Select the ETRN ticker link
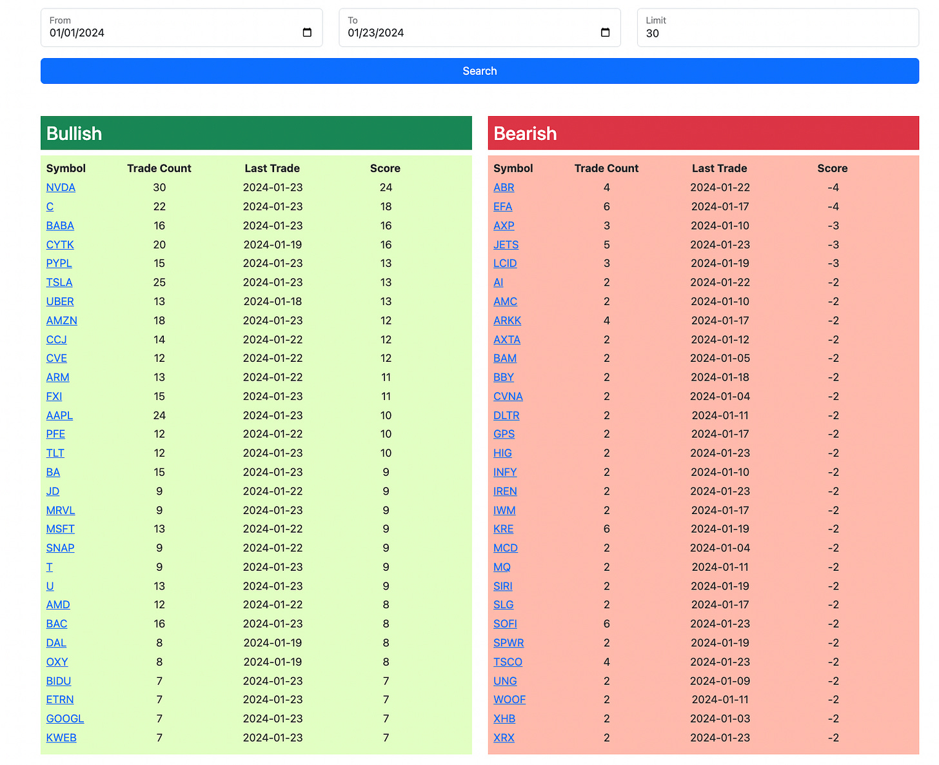The height and width of the screenshot is (765, 939). [x=60, y=700]
